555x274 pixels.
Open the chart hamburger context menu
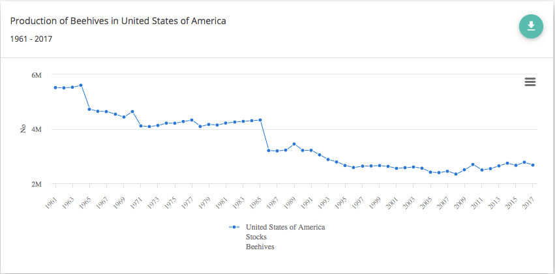pos(530,82)
